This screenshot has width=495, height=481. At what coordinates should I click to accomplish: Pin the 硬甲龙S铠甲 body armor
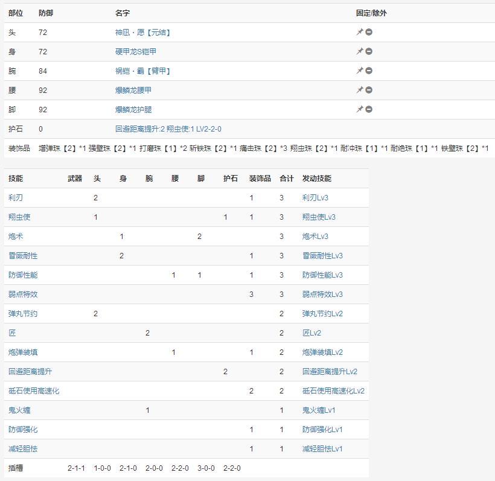pos(360,51)
